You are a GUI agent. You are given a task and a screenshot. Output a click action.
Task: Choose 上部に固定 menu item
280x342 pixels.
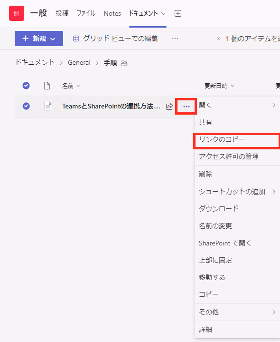point(237,260)
